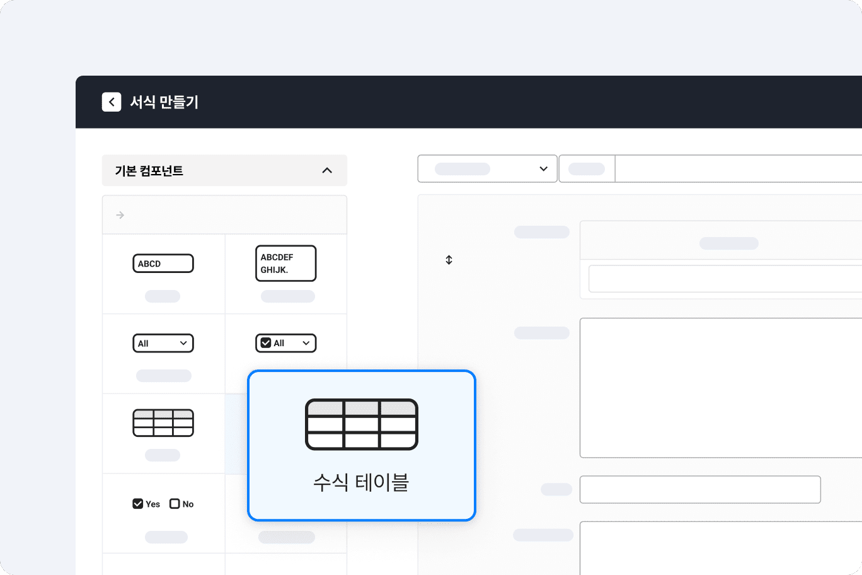Click the small box right of the top dropdown
The height and width of the screenshot is (575, 862).
click(587, 169)
